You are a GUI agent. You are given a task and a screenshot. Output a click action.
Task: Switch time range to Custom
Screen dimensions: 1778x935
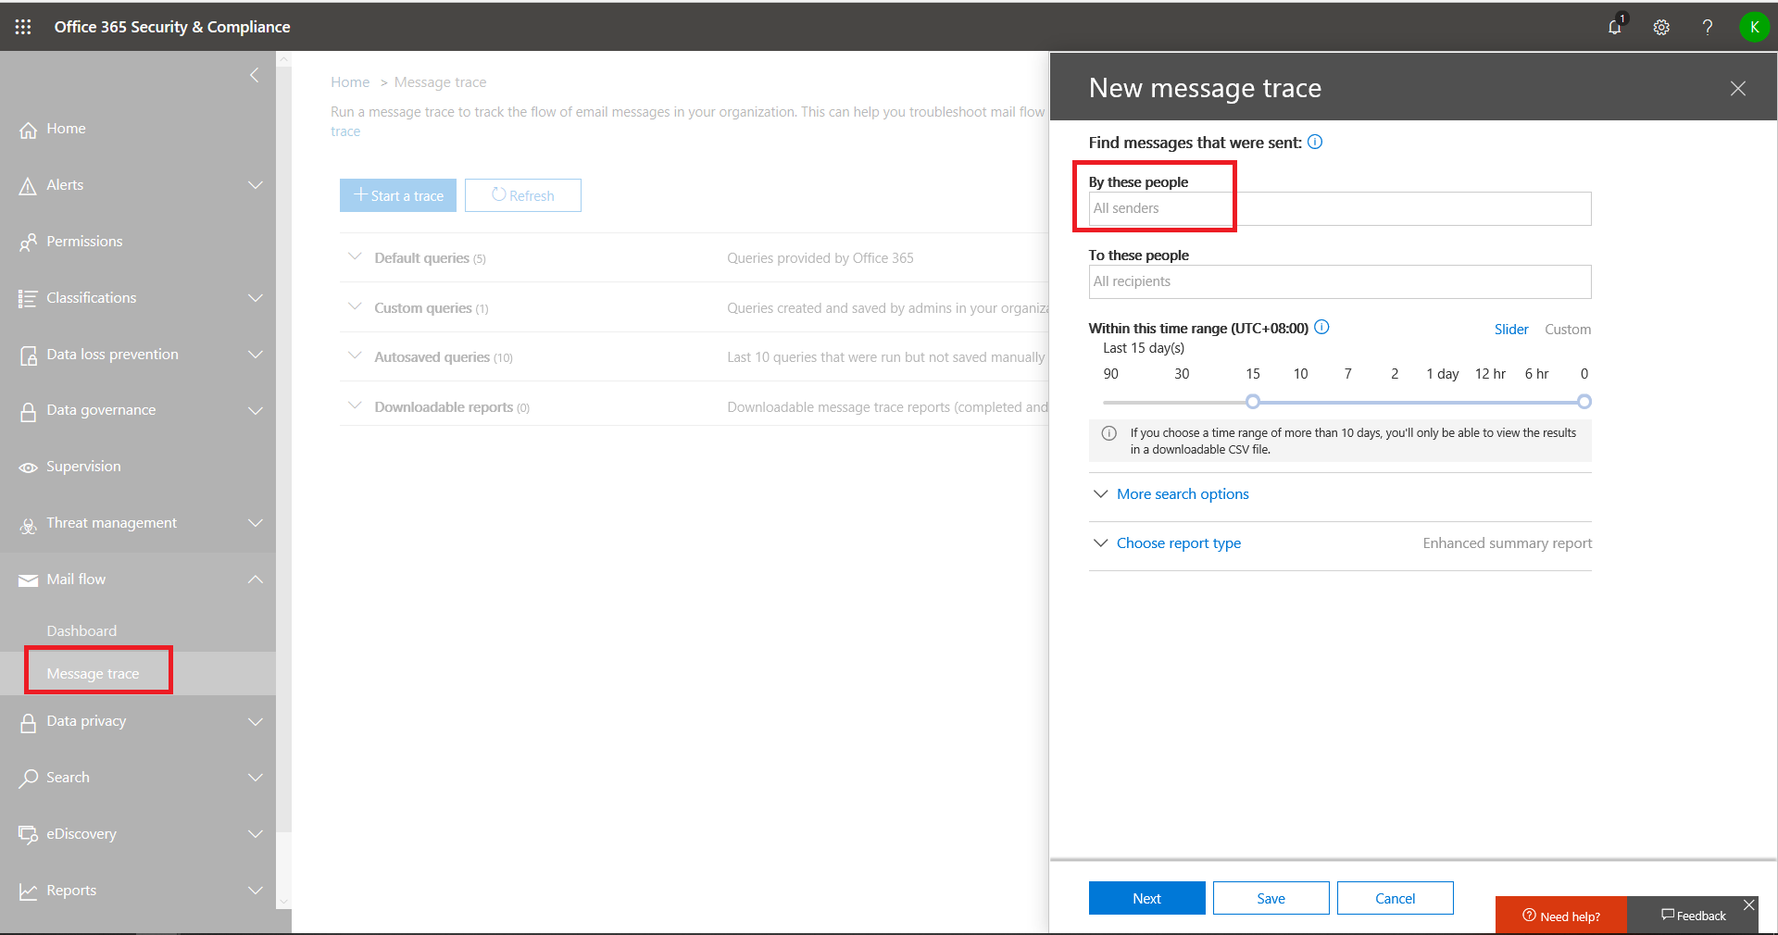click(1568, 330)
